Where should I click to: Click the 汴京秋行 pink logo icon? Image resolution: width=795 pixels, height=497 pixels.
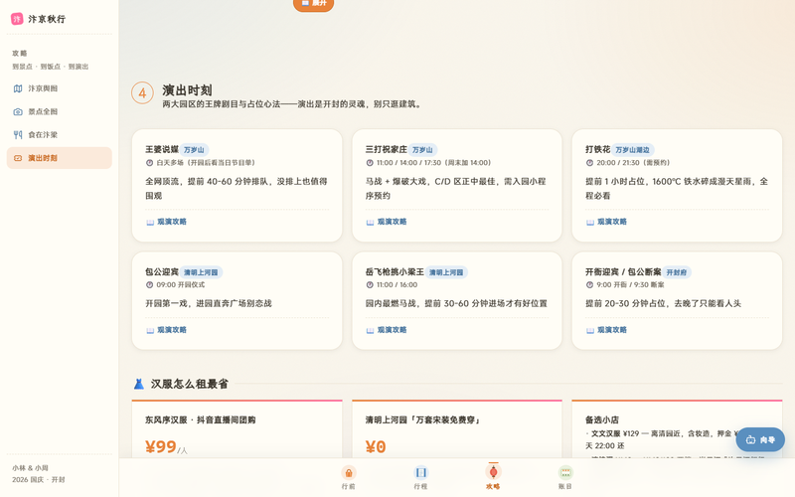point(17,19)
